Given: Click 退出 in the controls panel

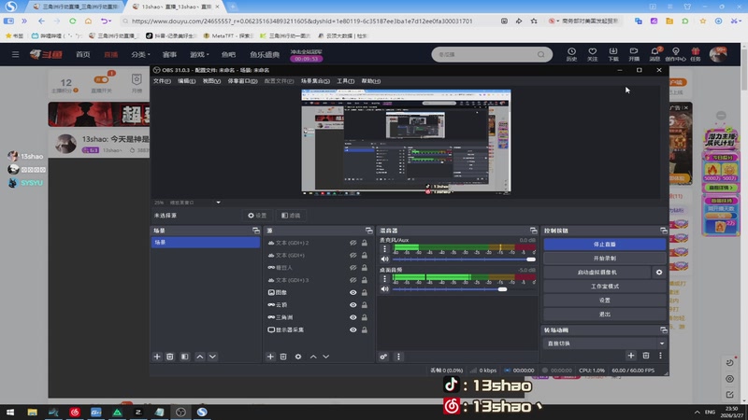Looking at the screenshot, I should (604, 315).
